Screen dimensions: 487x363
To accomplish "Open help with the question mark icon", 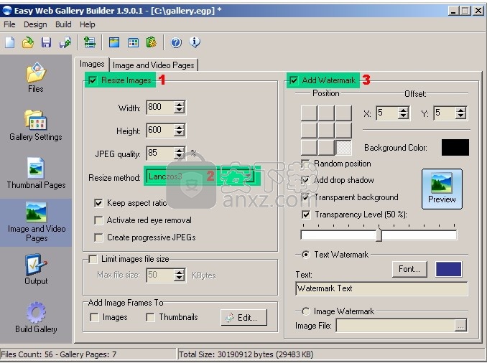I will (176, 42).
